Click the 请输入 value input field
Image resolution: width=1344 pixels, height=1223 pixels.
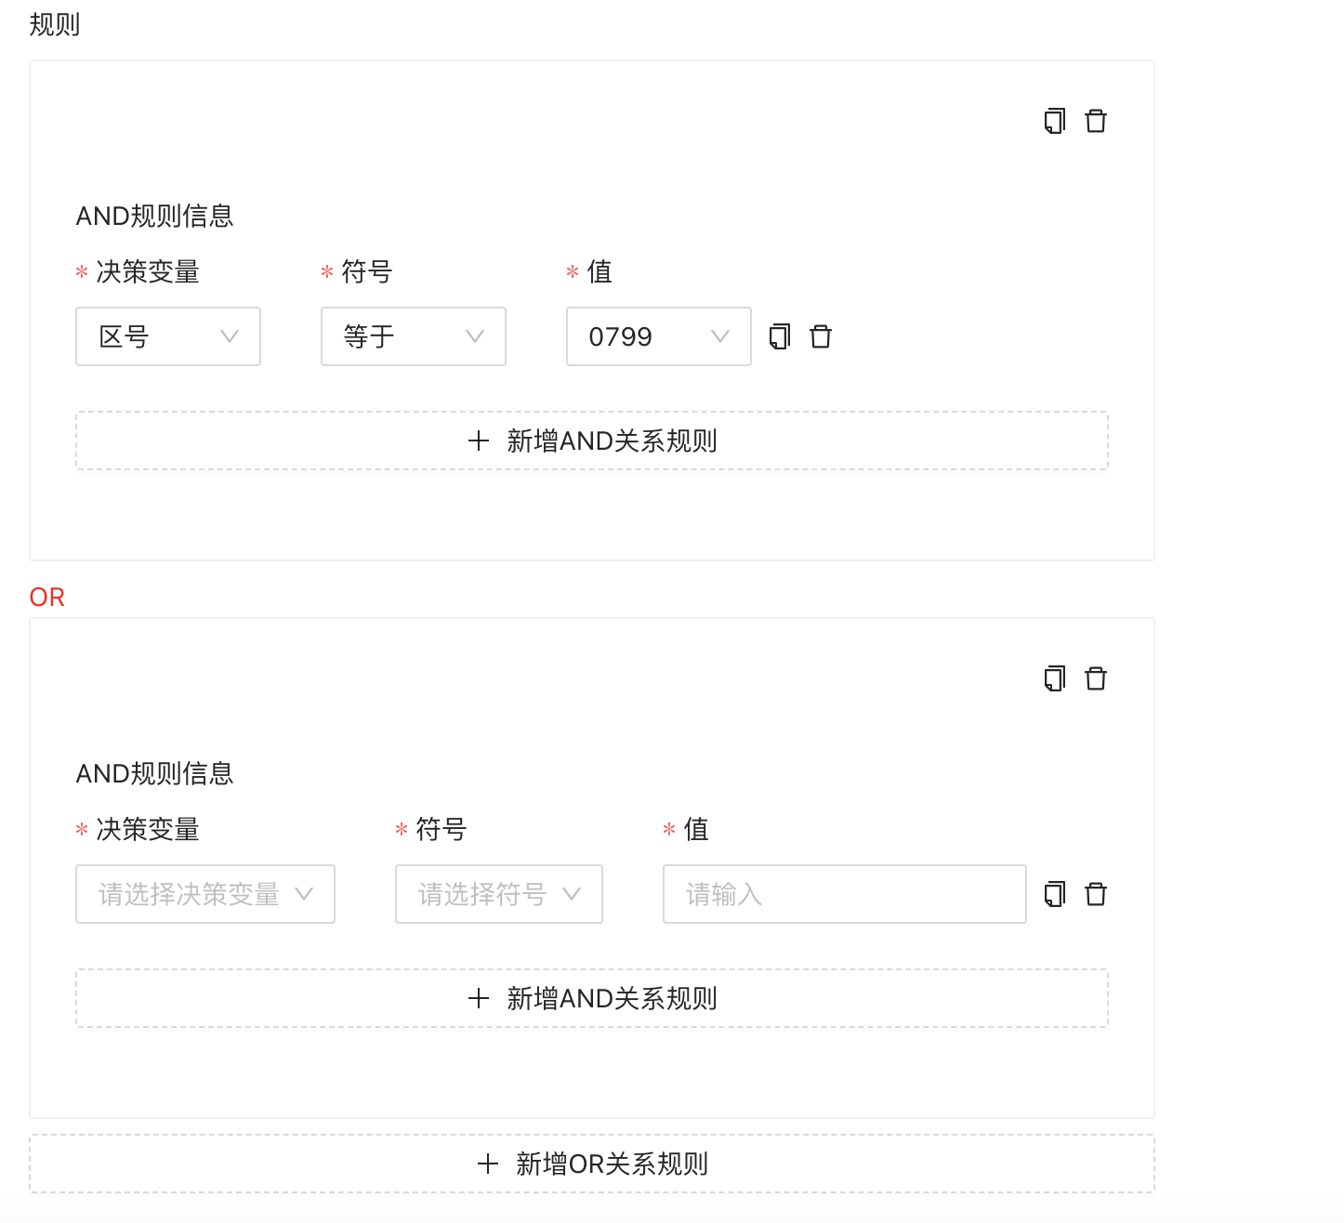point(843,894)
